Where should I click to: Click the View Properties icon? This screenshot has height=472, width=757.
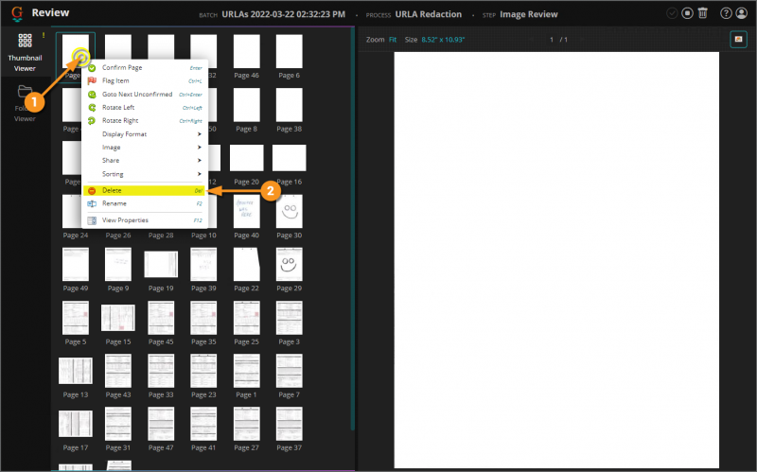92,220
